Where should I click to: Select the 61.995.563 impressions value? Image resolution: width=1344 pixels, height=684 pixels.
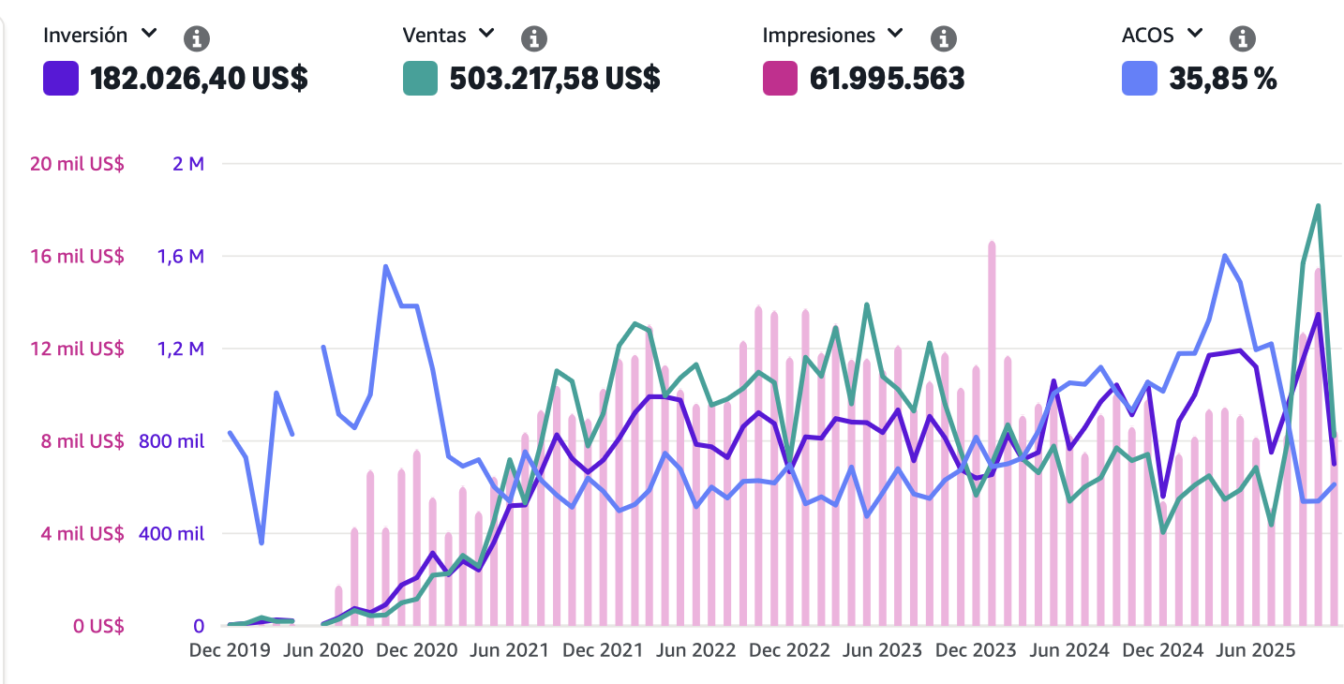887,79
